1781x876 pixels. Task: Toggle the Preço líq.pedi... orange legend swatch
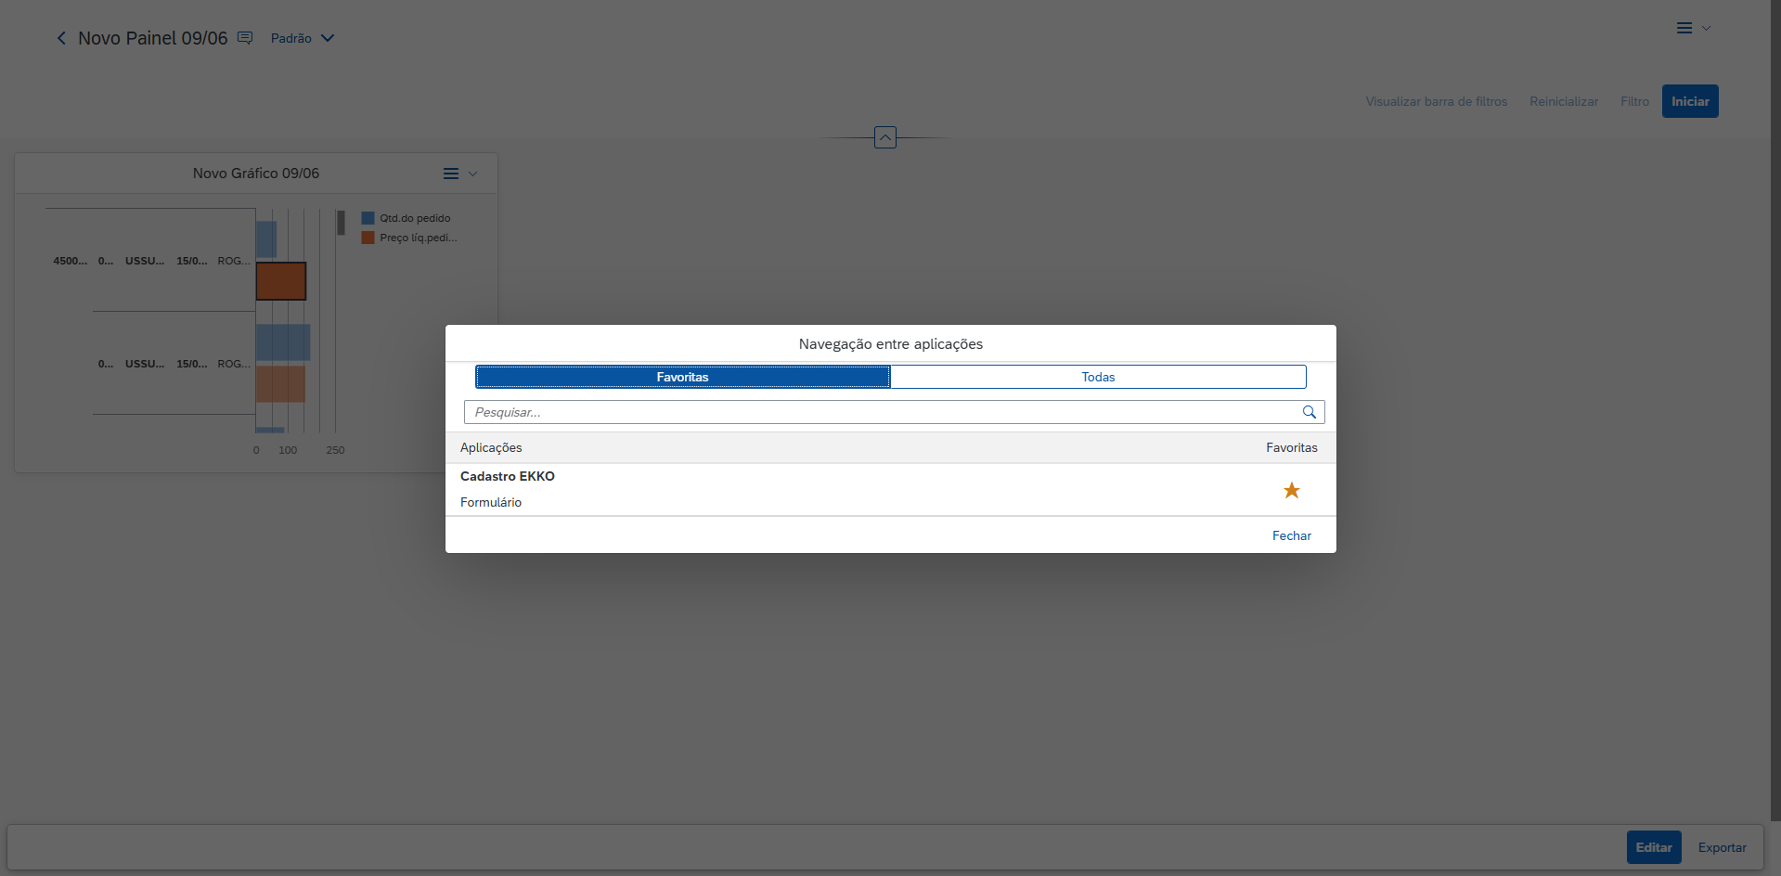click(368, 238)
